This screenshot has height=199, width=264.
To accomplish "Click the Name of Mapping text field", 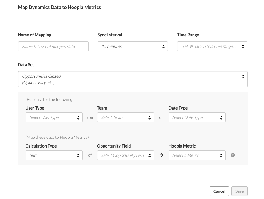I will coord(53,46).
